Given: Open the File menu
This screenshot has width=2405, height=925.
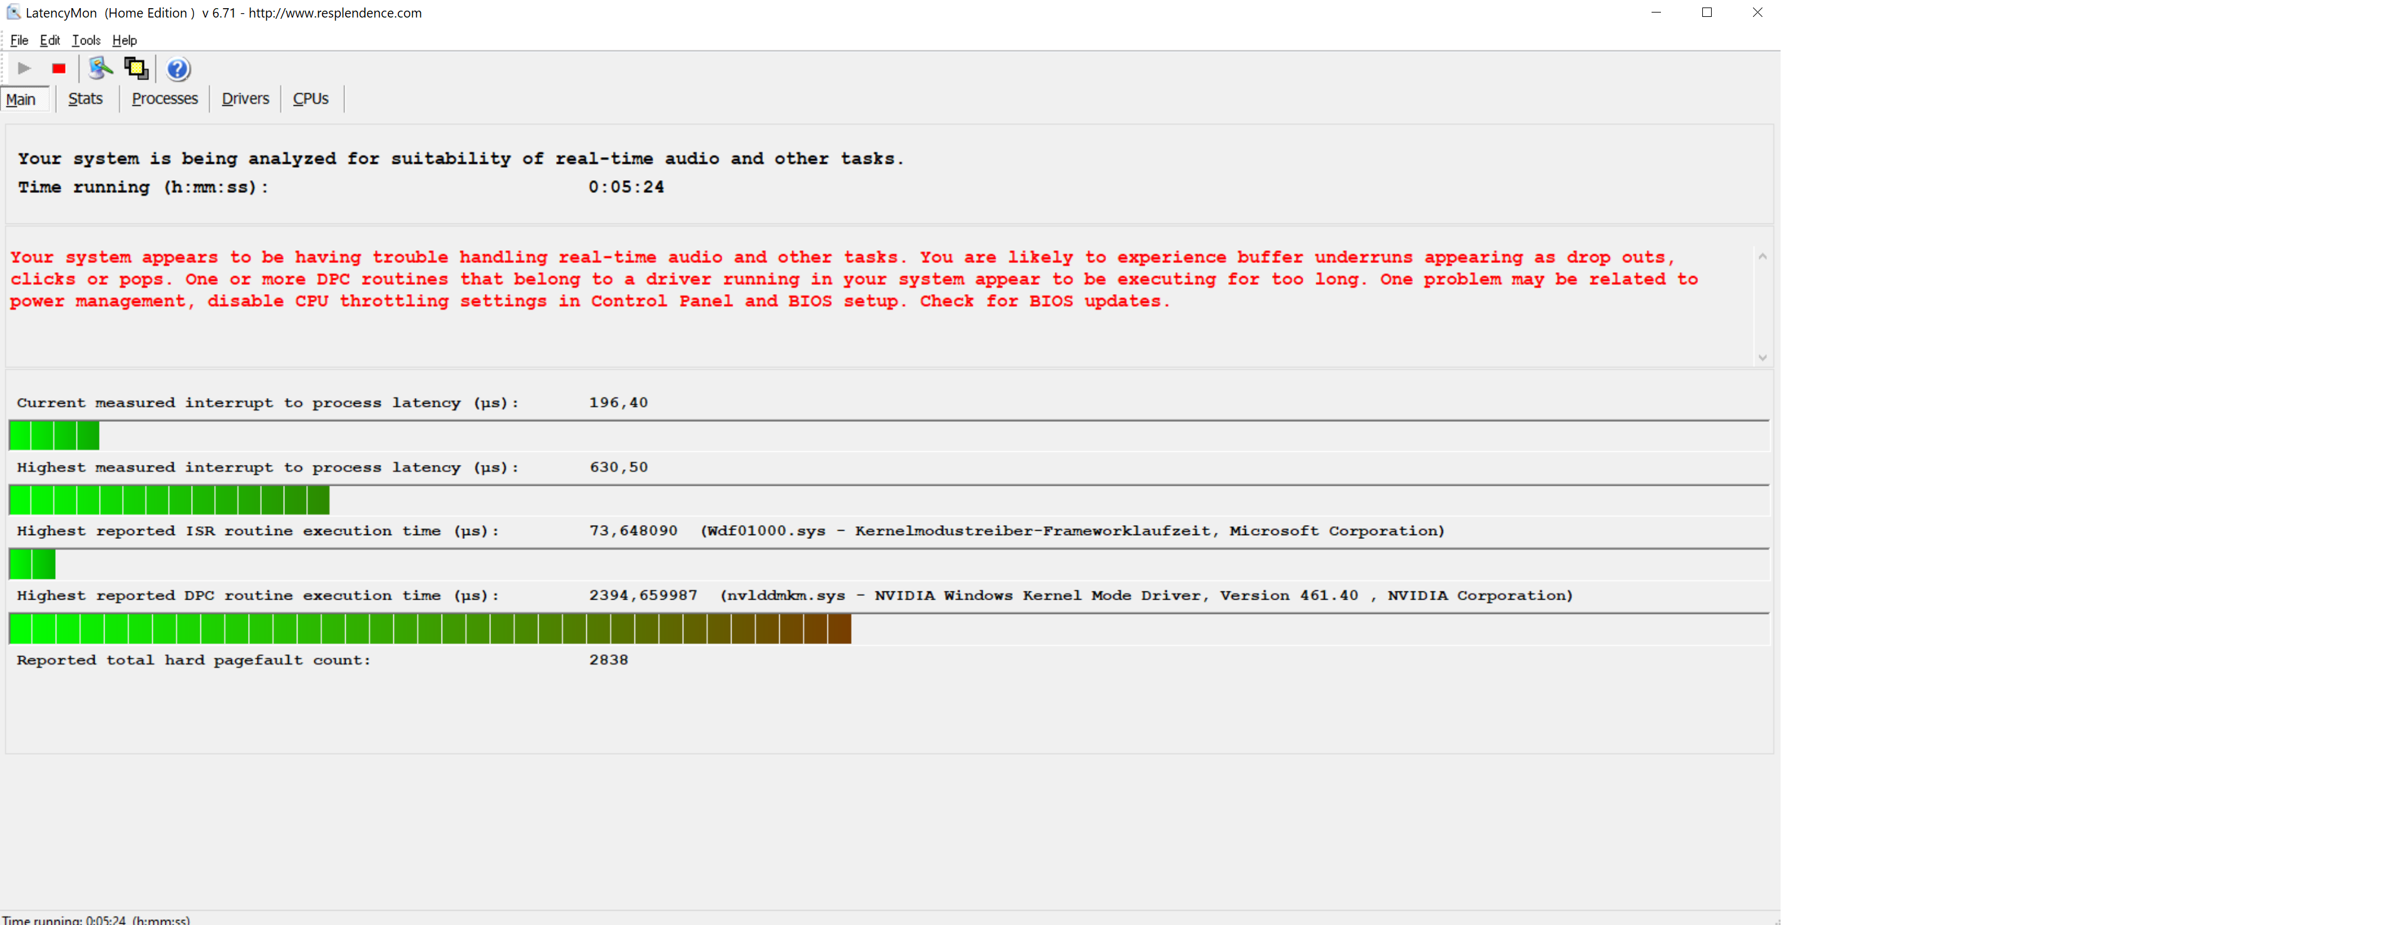Looking at the screenshot, I should pyautogui.click(x=19, y=40).
